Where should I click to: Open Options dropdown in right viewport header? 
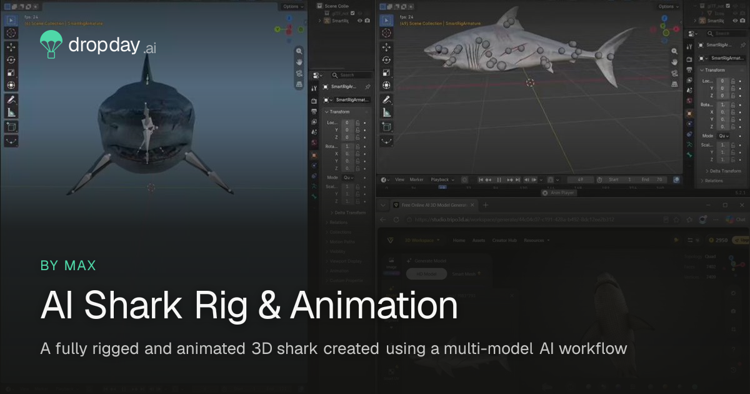[669, 6]
